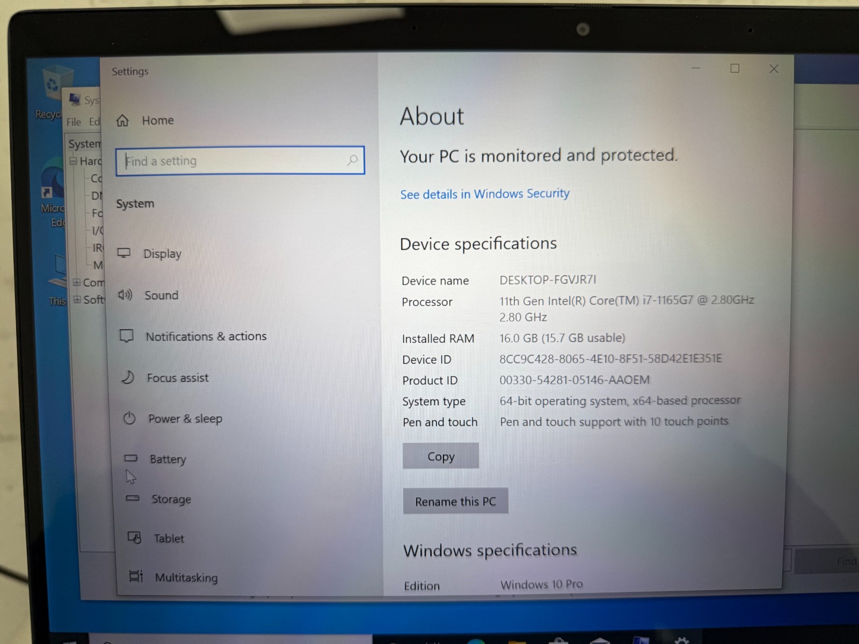This screenshot has width=859, height=644.
Task: Click the Installed RAM value 16.0 GB
Action: (562, 338)
